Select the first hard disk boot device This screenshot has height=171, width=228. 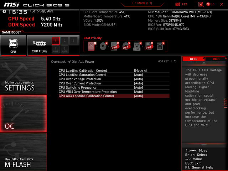pos(92,46)
